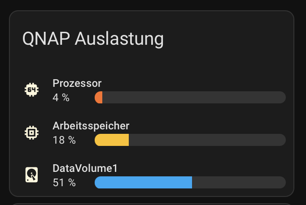306x205 pixels.
Task: Open the Arbeitsspeicher entity label
Action: [91, 126]
